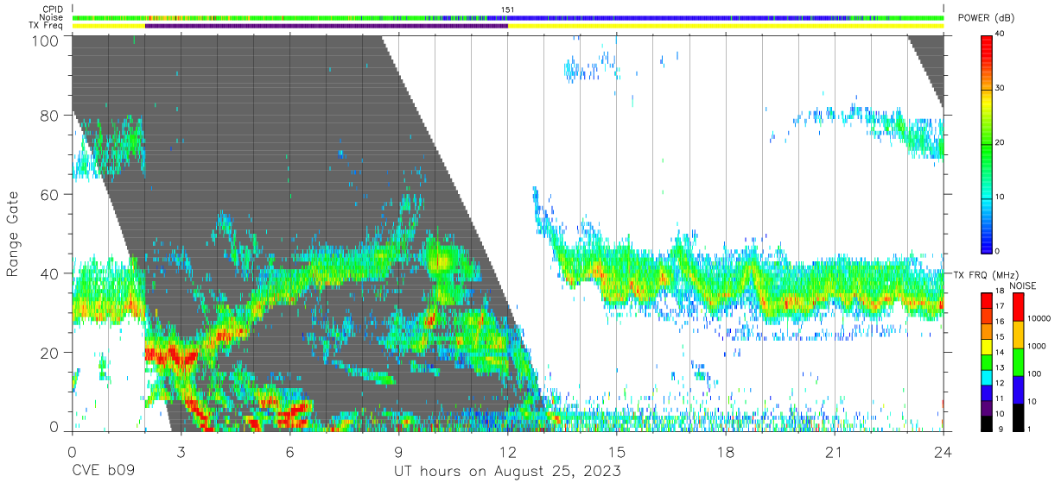Click the CVE b09 label

(103, 473)
